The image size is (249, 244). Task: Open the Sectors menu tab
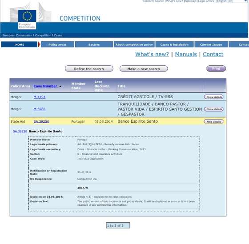94,44
